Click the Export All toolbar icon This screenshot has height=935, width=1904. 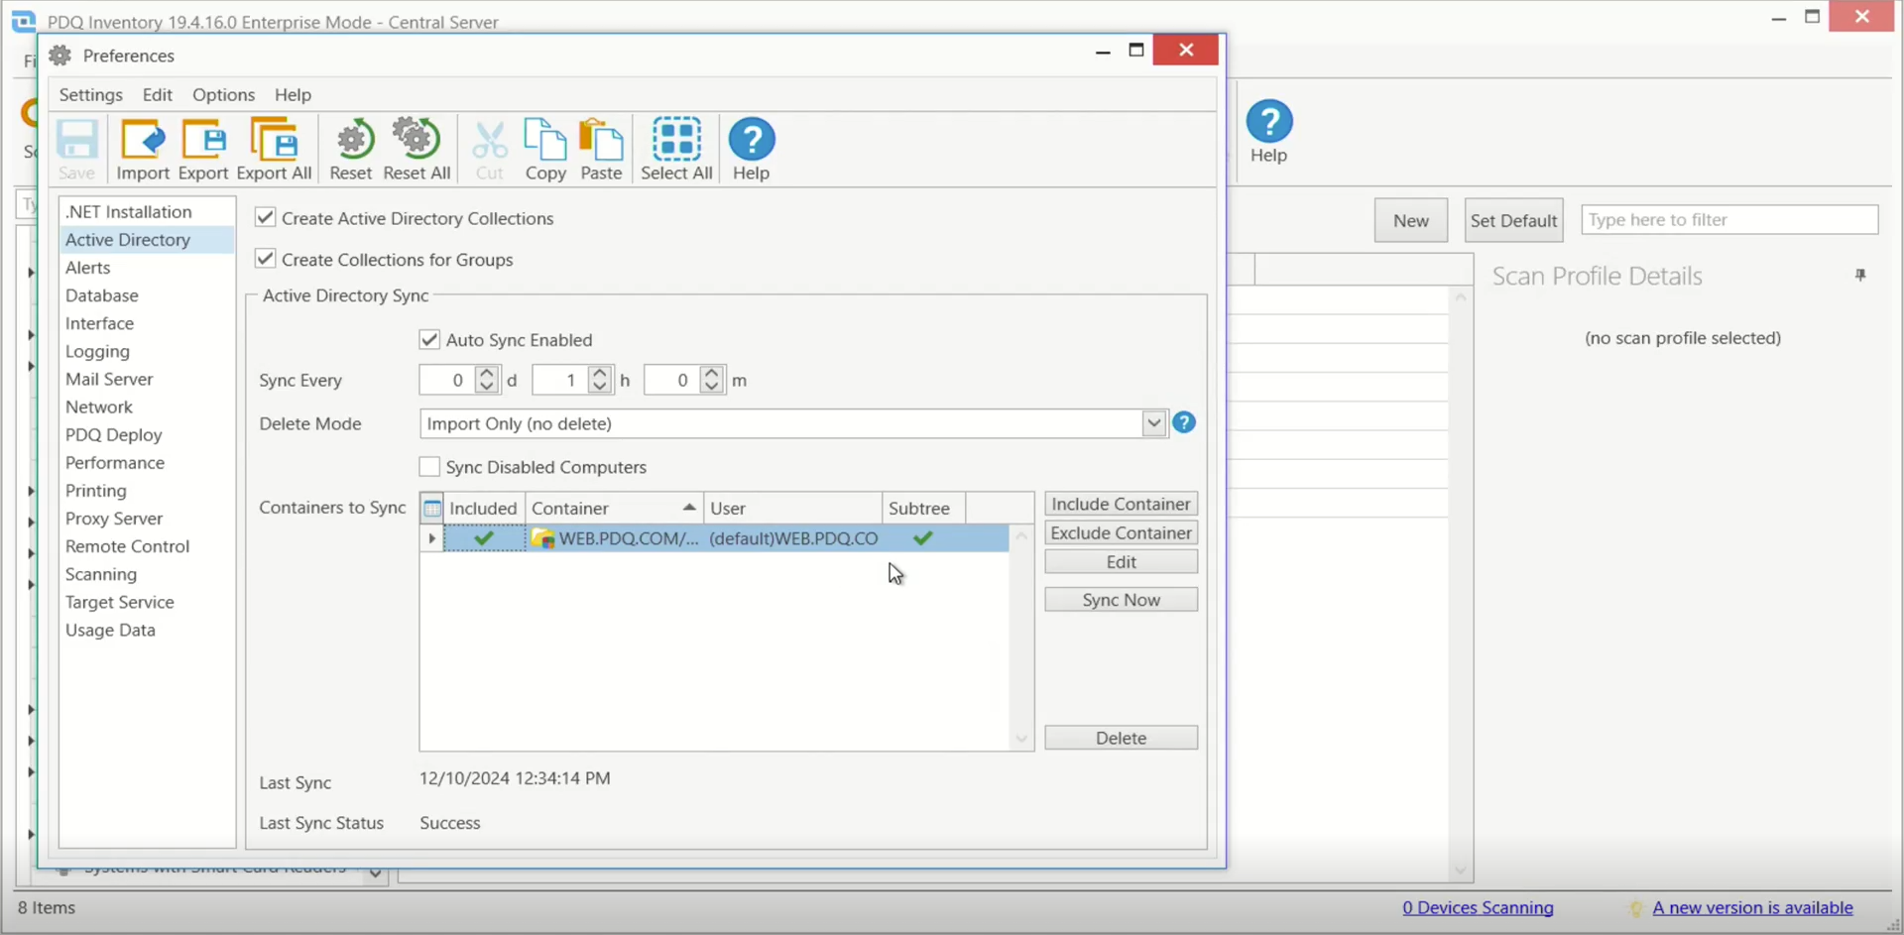pos(274,150)
